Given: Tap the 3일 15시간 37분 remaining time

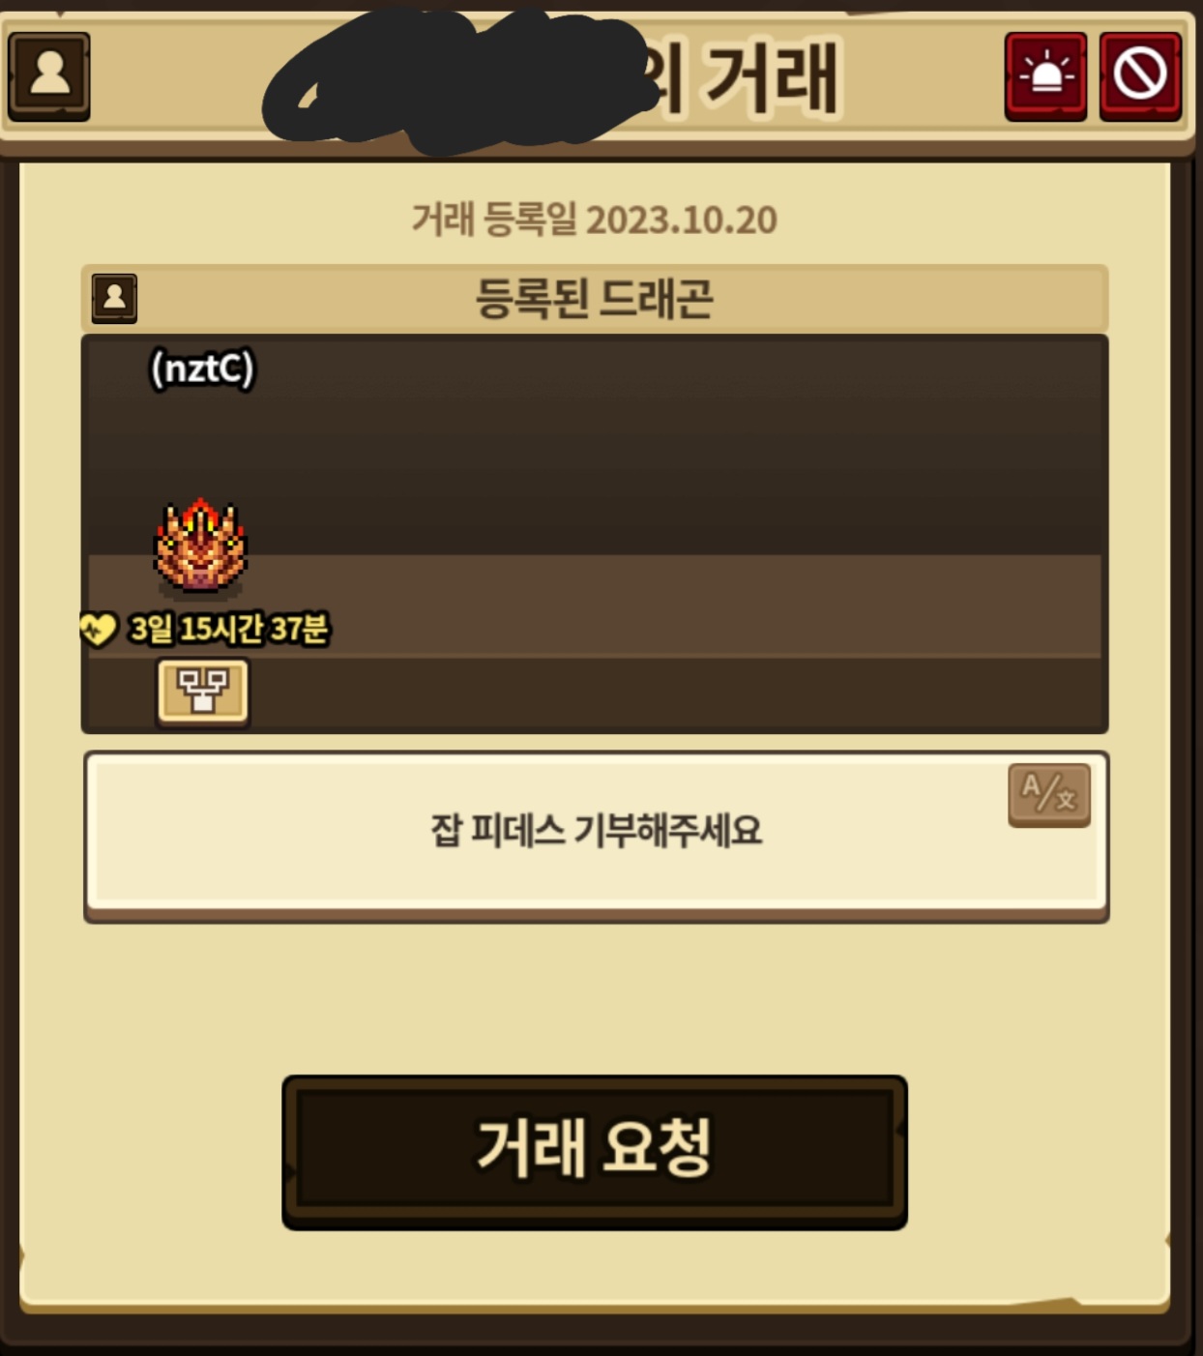Looking at the screenshot, I should (229, 630).
